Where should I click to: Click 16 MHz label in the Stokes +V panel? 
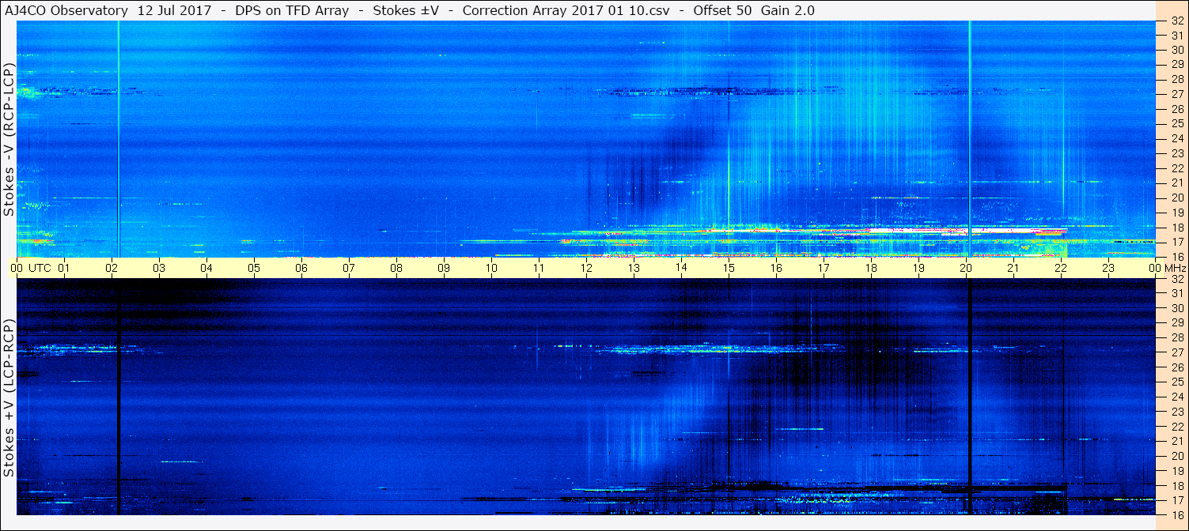(1177, 514)
